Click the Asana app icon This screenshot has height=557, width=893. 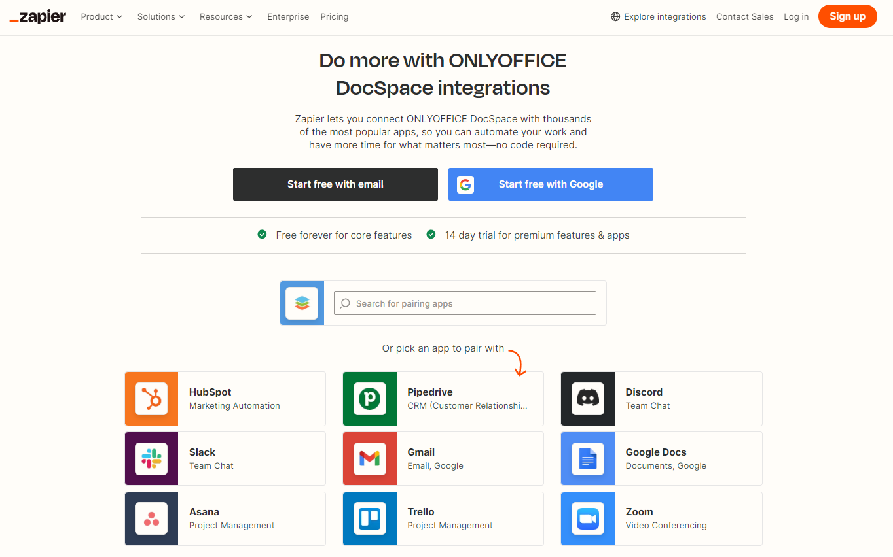pyautogui.click(x=151, y=518)
